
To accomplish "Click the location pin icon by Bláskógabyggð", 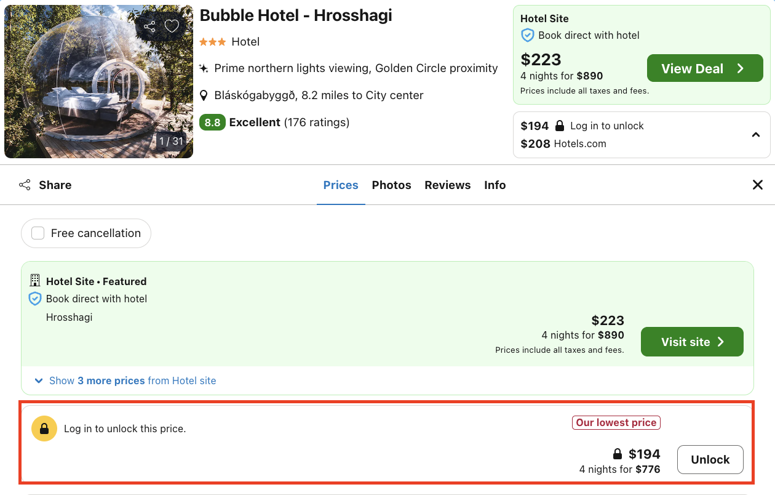I will pos(204,95).
